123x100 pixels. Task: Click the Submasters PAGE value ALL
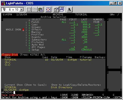point(64,40)
